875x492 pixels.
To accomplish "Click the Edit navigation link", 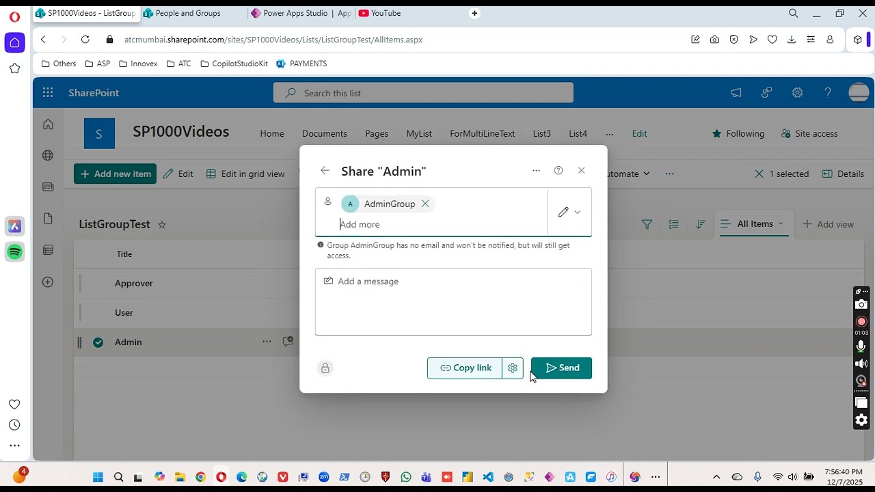I will (640, 134).
